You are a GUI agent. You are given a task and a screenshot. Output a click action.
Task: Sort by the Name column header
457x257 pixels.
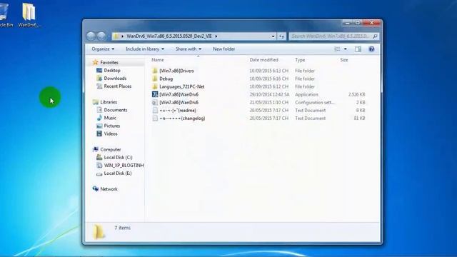[x=158, y=60]
